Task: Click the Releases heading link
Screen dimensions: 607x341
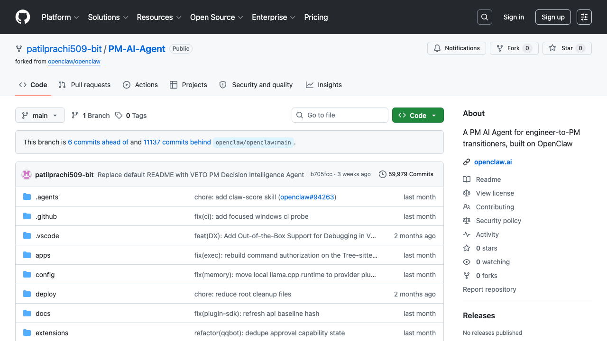Action: pyautogui.click(x=479, y=315)
